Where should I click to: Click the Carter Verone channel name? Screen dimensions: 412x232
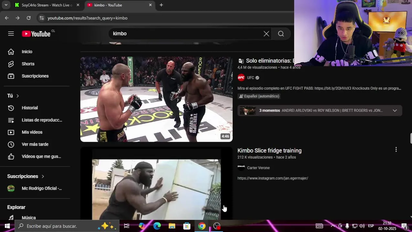(258, 168)
